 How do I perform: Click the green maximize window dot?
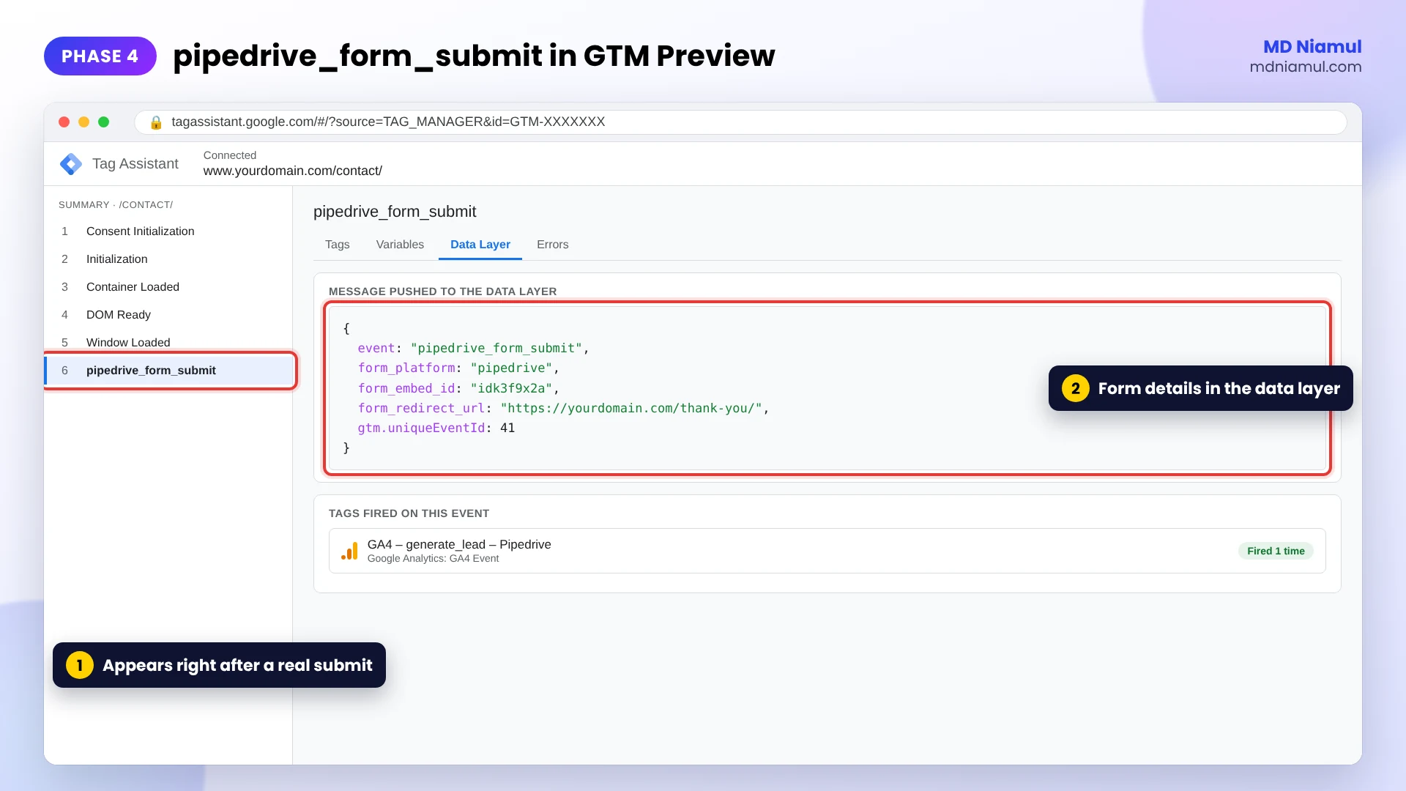(x=104, y=122)
